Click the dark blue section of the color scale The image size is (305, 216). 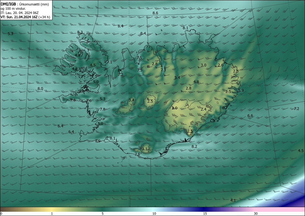(203, 209)
